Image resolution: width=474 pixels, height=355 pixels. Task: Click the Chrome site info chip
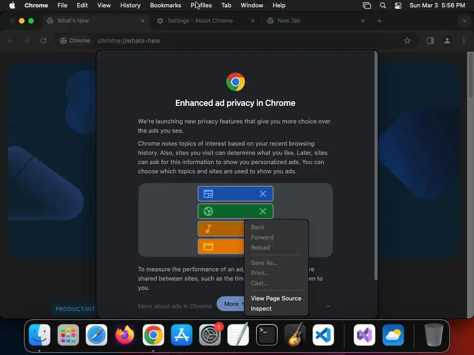tap(75, 41)
